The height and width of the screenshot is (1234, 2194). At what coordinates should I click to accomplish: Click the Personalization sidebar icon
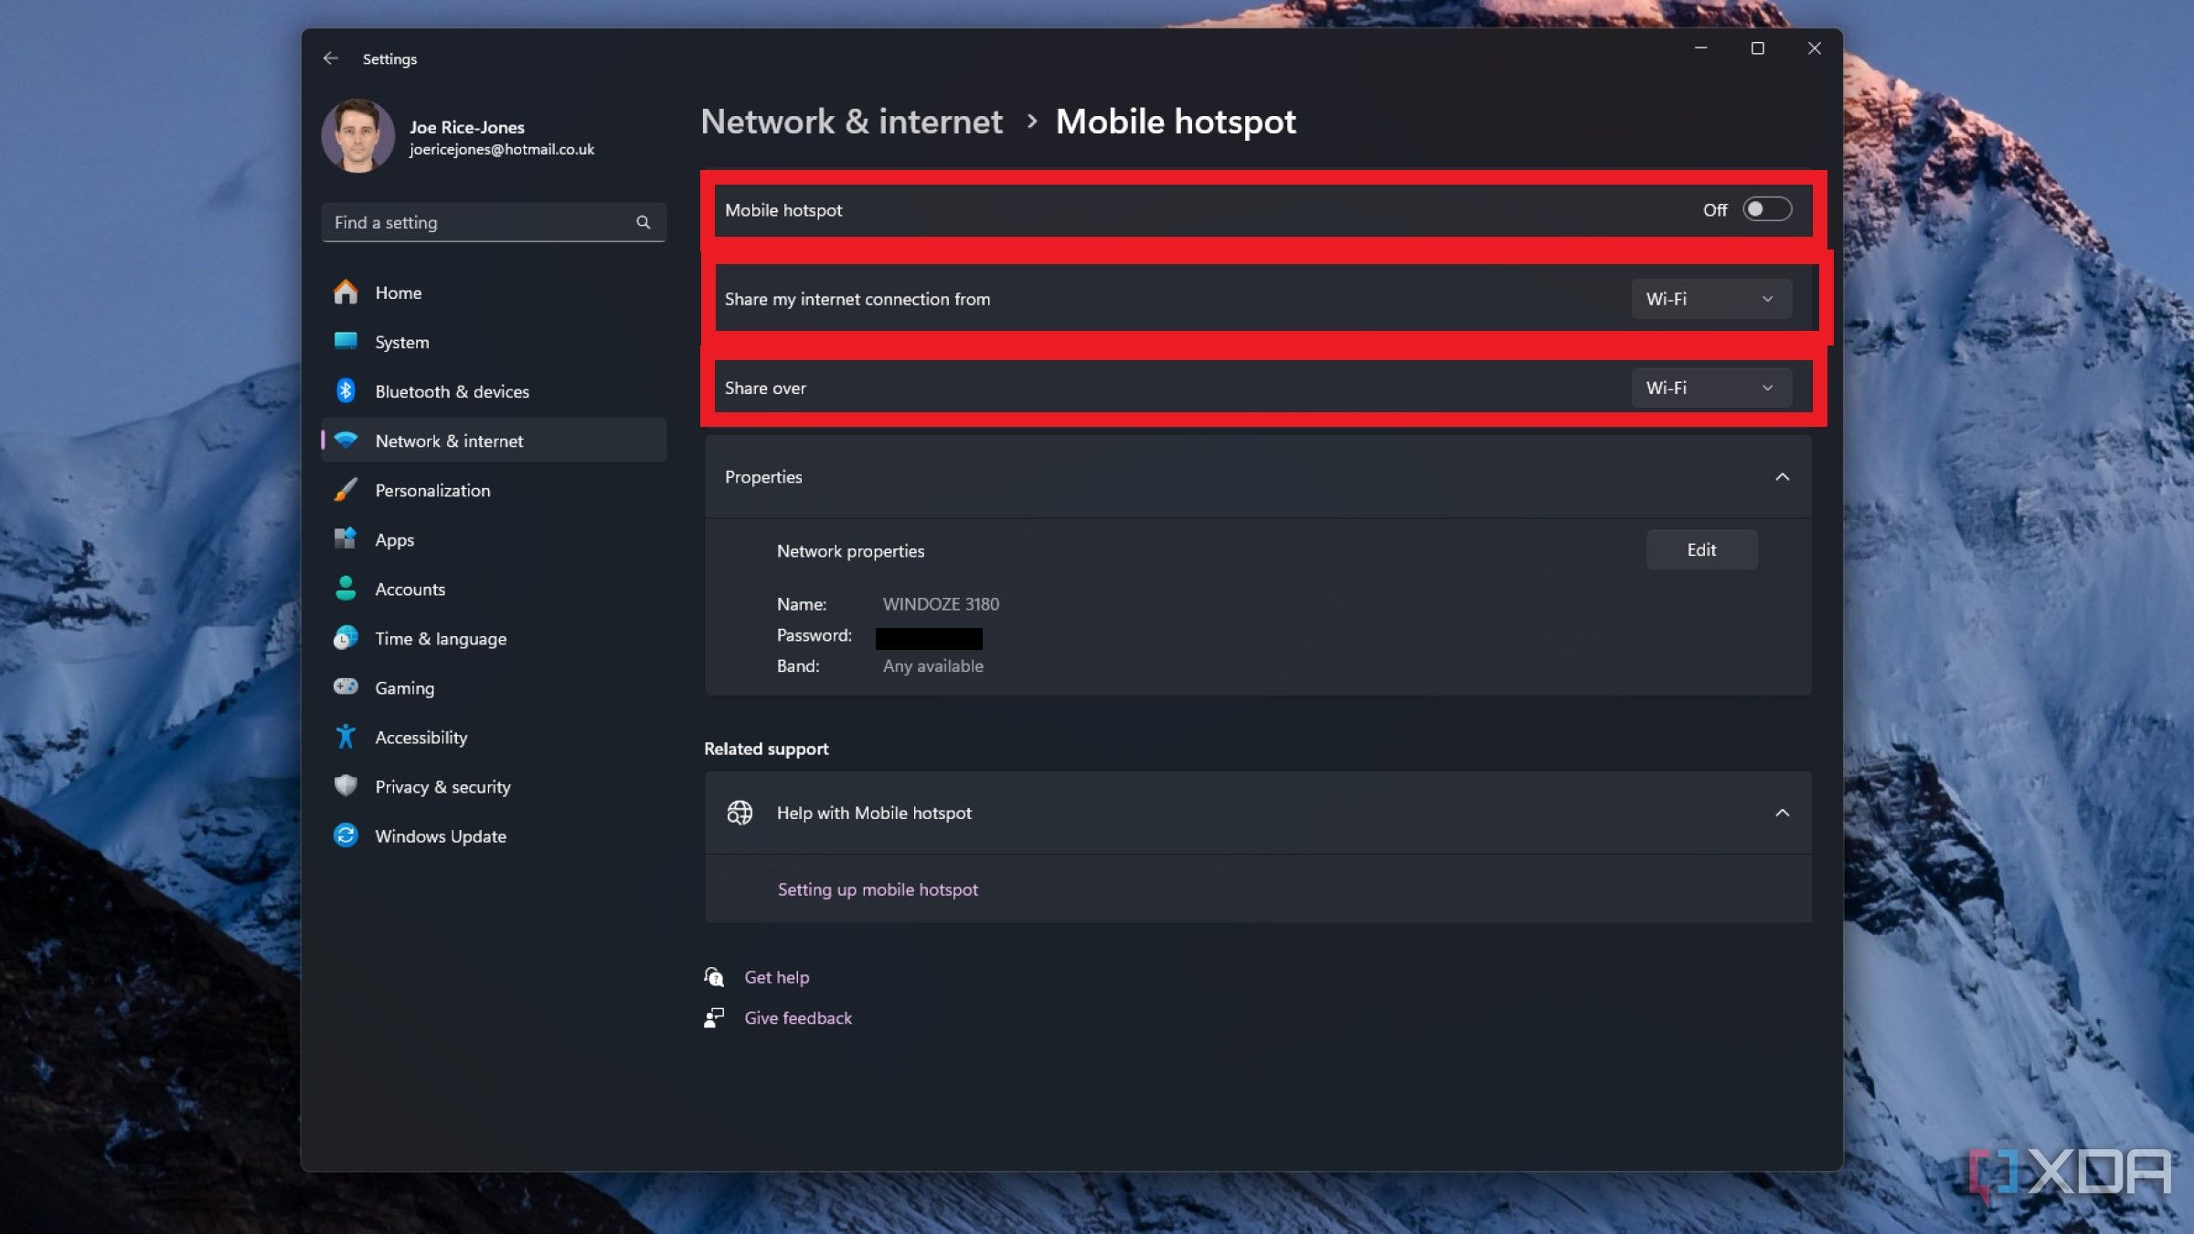click(x=344, y=488)
